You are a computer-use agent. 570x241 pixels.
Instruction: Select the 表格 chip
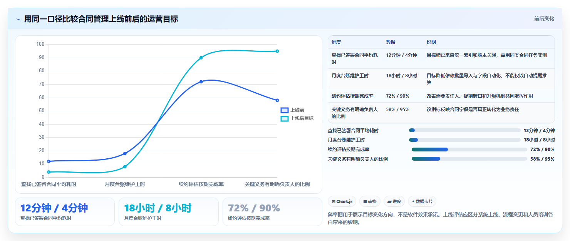pos(370,201)
